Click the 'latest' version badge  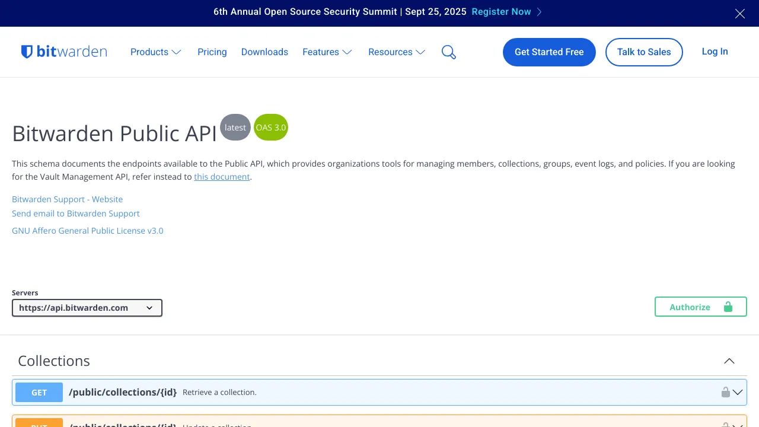coord(235,128)
